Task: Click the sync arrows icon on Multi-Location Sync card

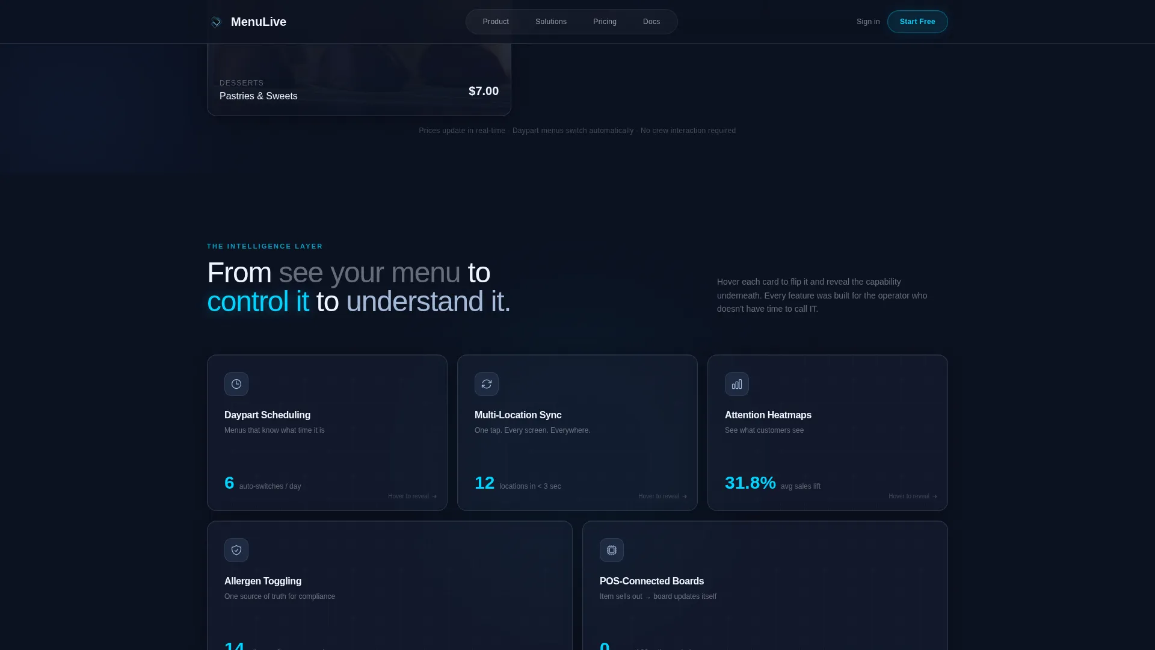Action: click(x=487, y=384)
